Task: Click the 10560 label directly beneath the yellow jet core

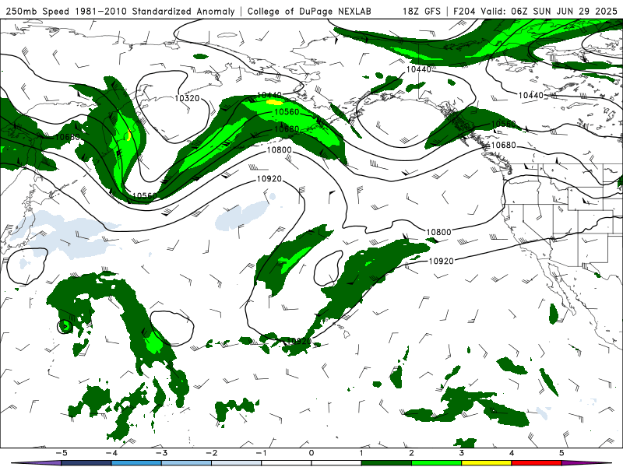Action: point(287,112)
